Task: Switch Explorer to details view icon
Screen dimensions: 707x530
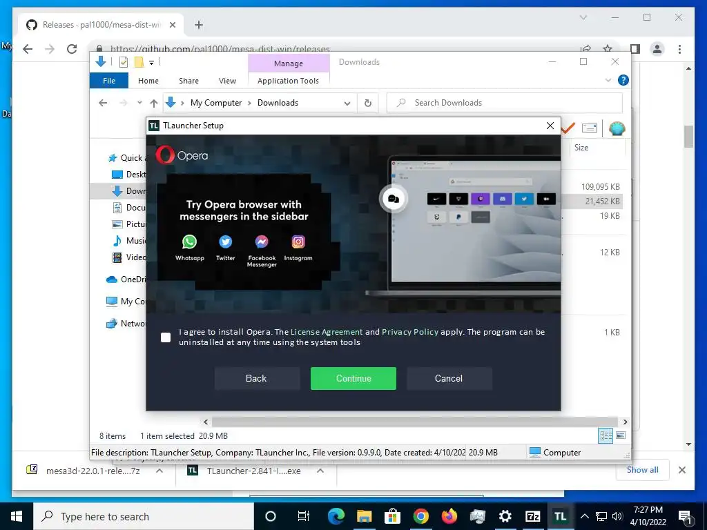Action: pyautogui.click(x=606, y=435)
